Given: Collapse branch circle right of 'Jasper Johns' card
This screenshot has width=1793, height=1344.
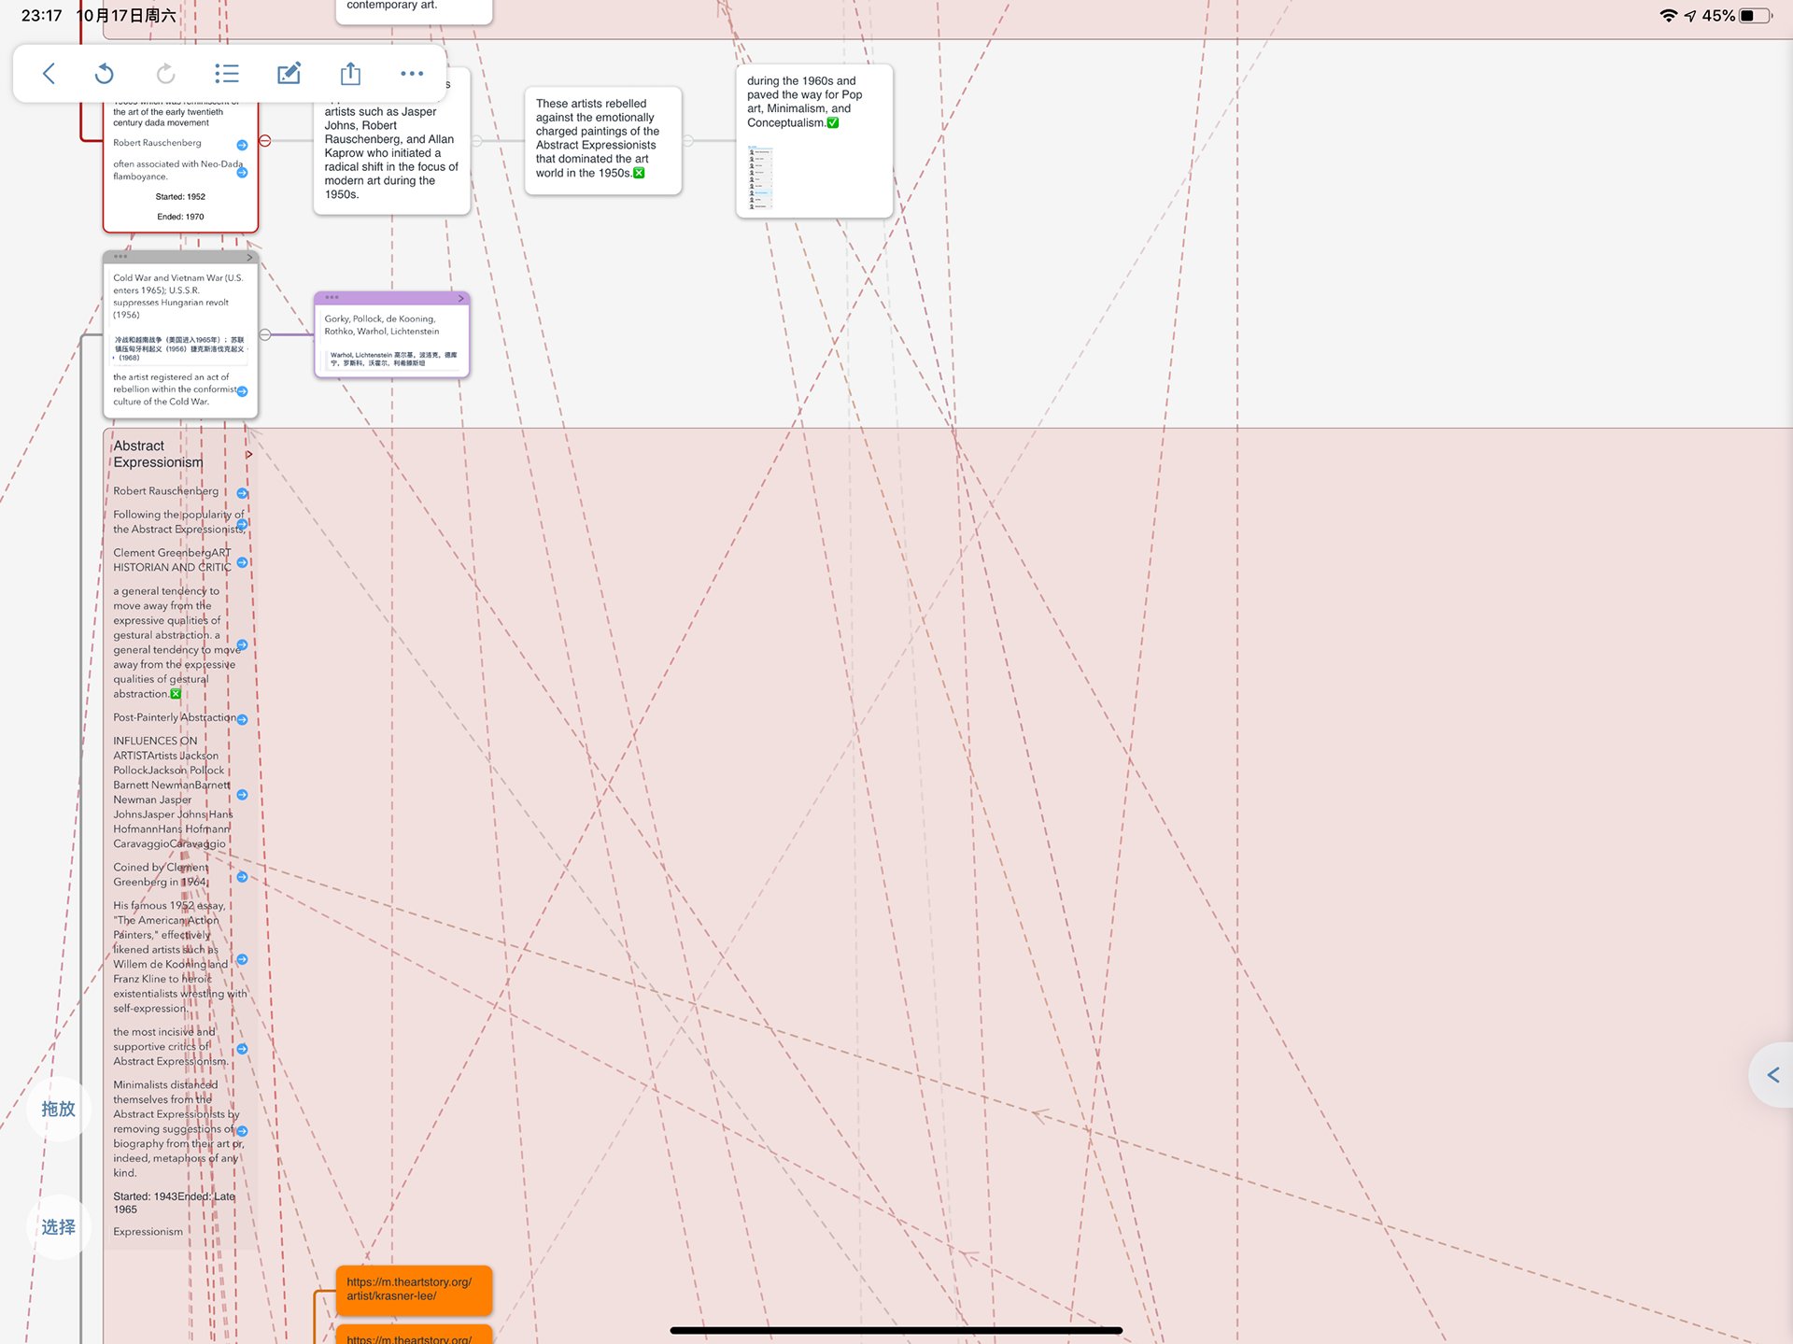Looking at the screenshot, I should click(x=476, y=141).
